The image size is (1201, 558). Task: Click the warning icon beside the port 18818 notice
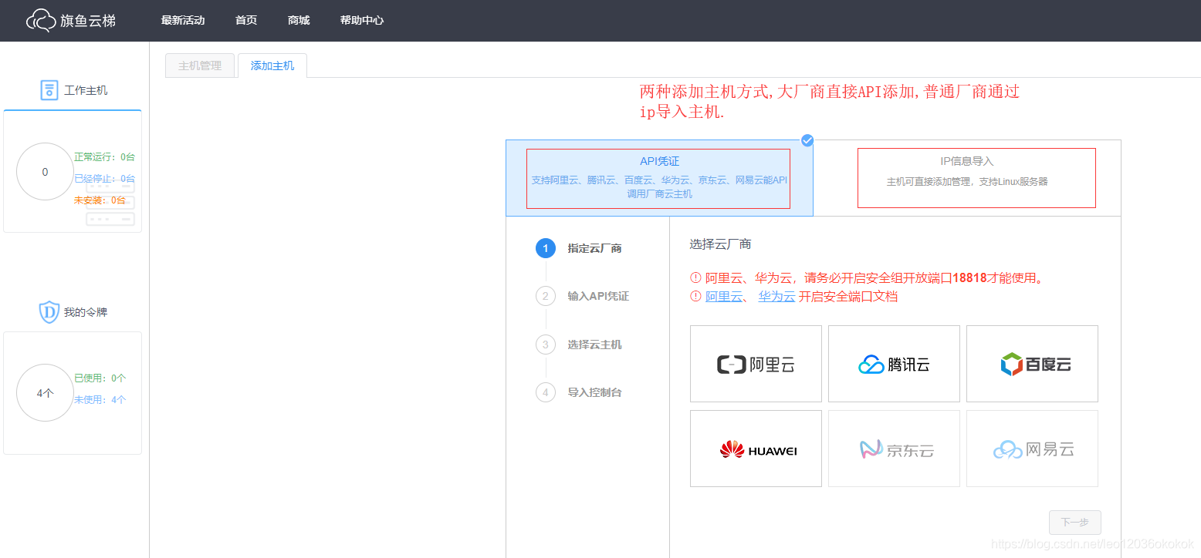695,278
